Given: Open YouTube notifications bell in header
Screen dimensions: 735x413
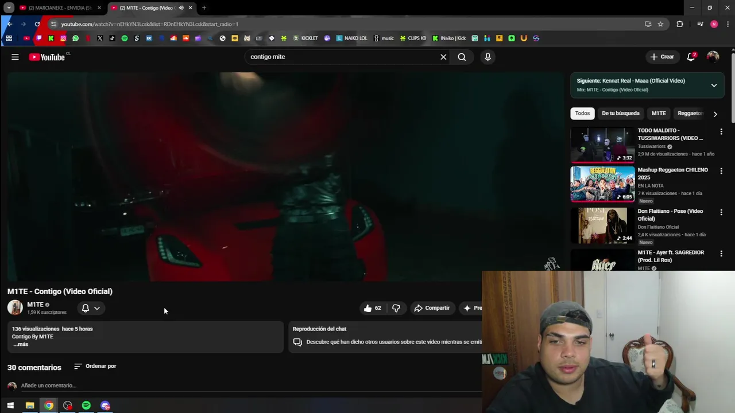Looking at the screenshot, I should (x=691, y=56).
